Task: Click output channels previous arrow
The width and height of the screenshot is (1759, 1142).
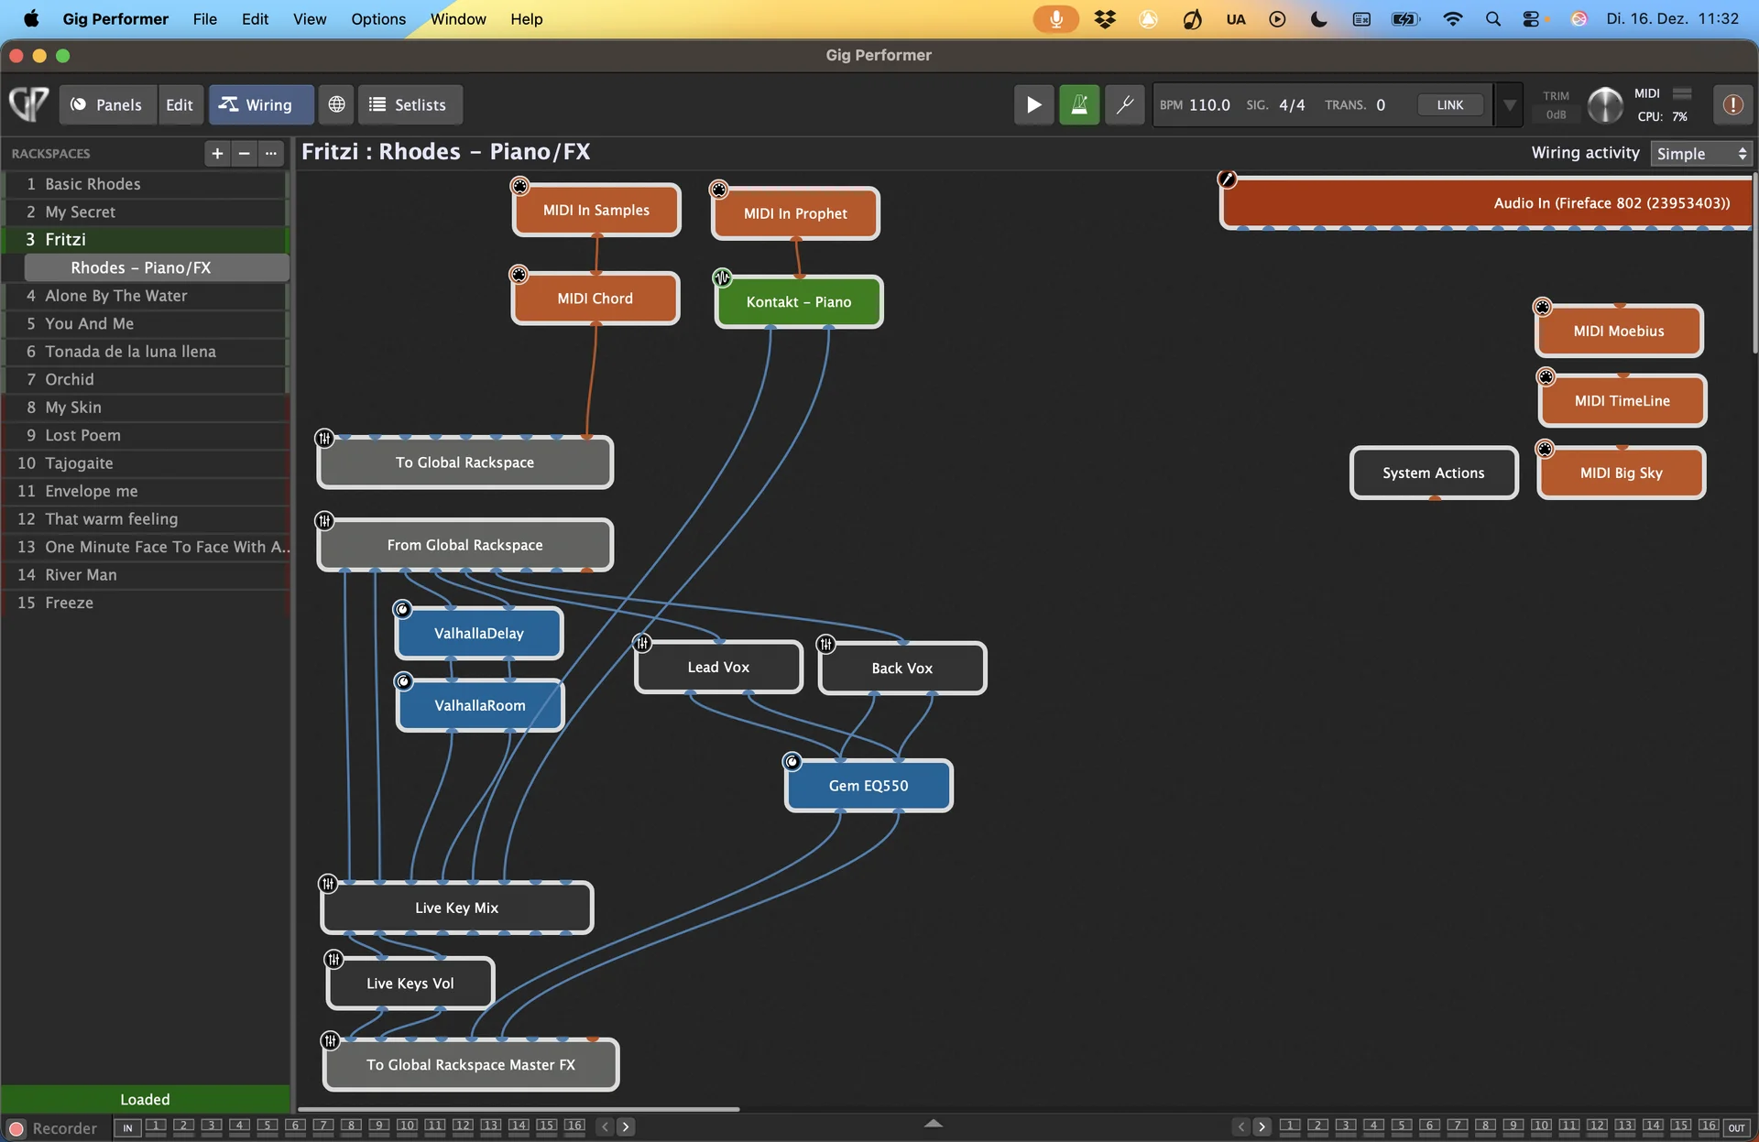Action: pyautogui.click(x=1241, y=1126)
